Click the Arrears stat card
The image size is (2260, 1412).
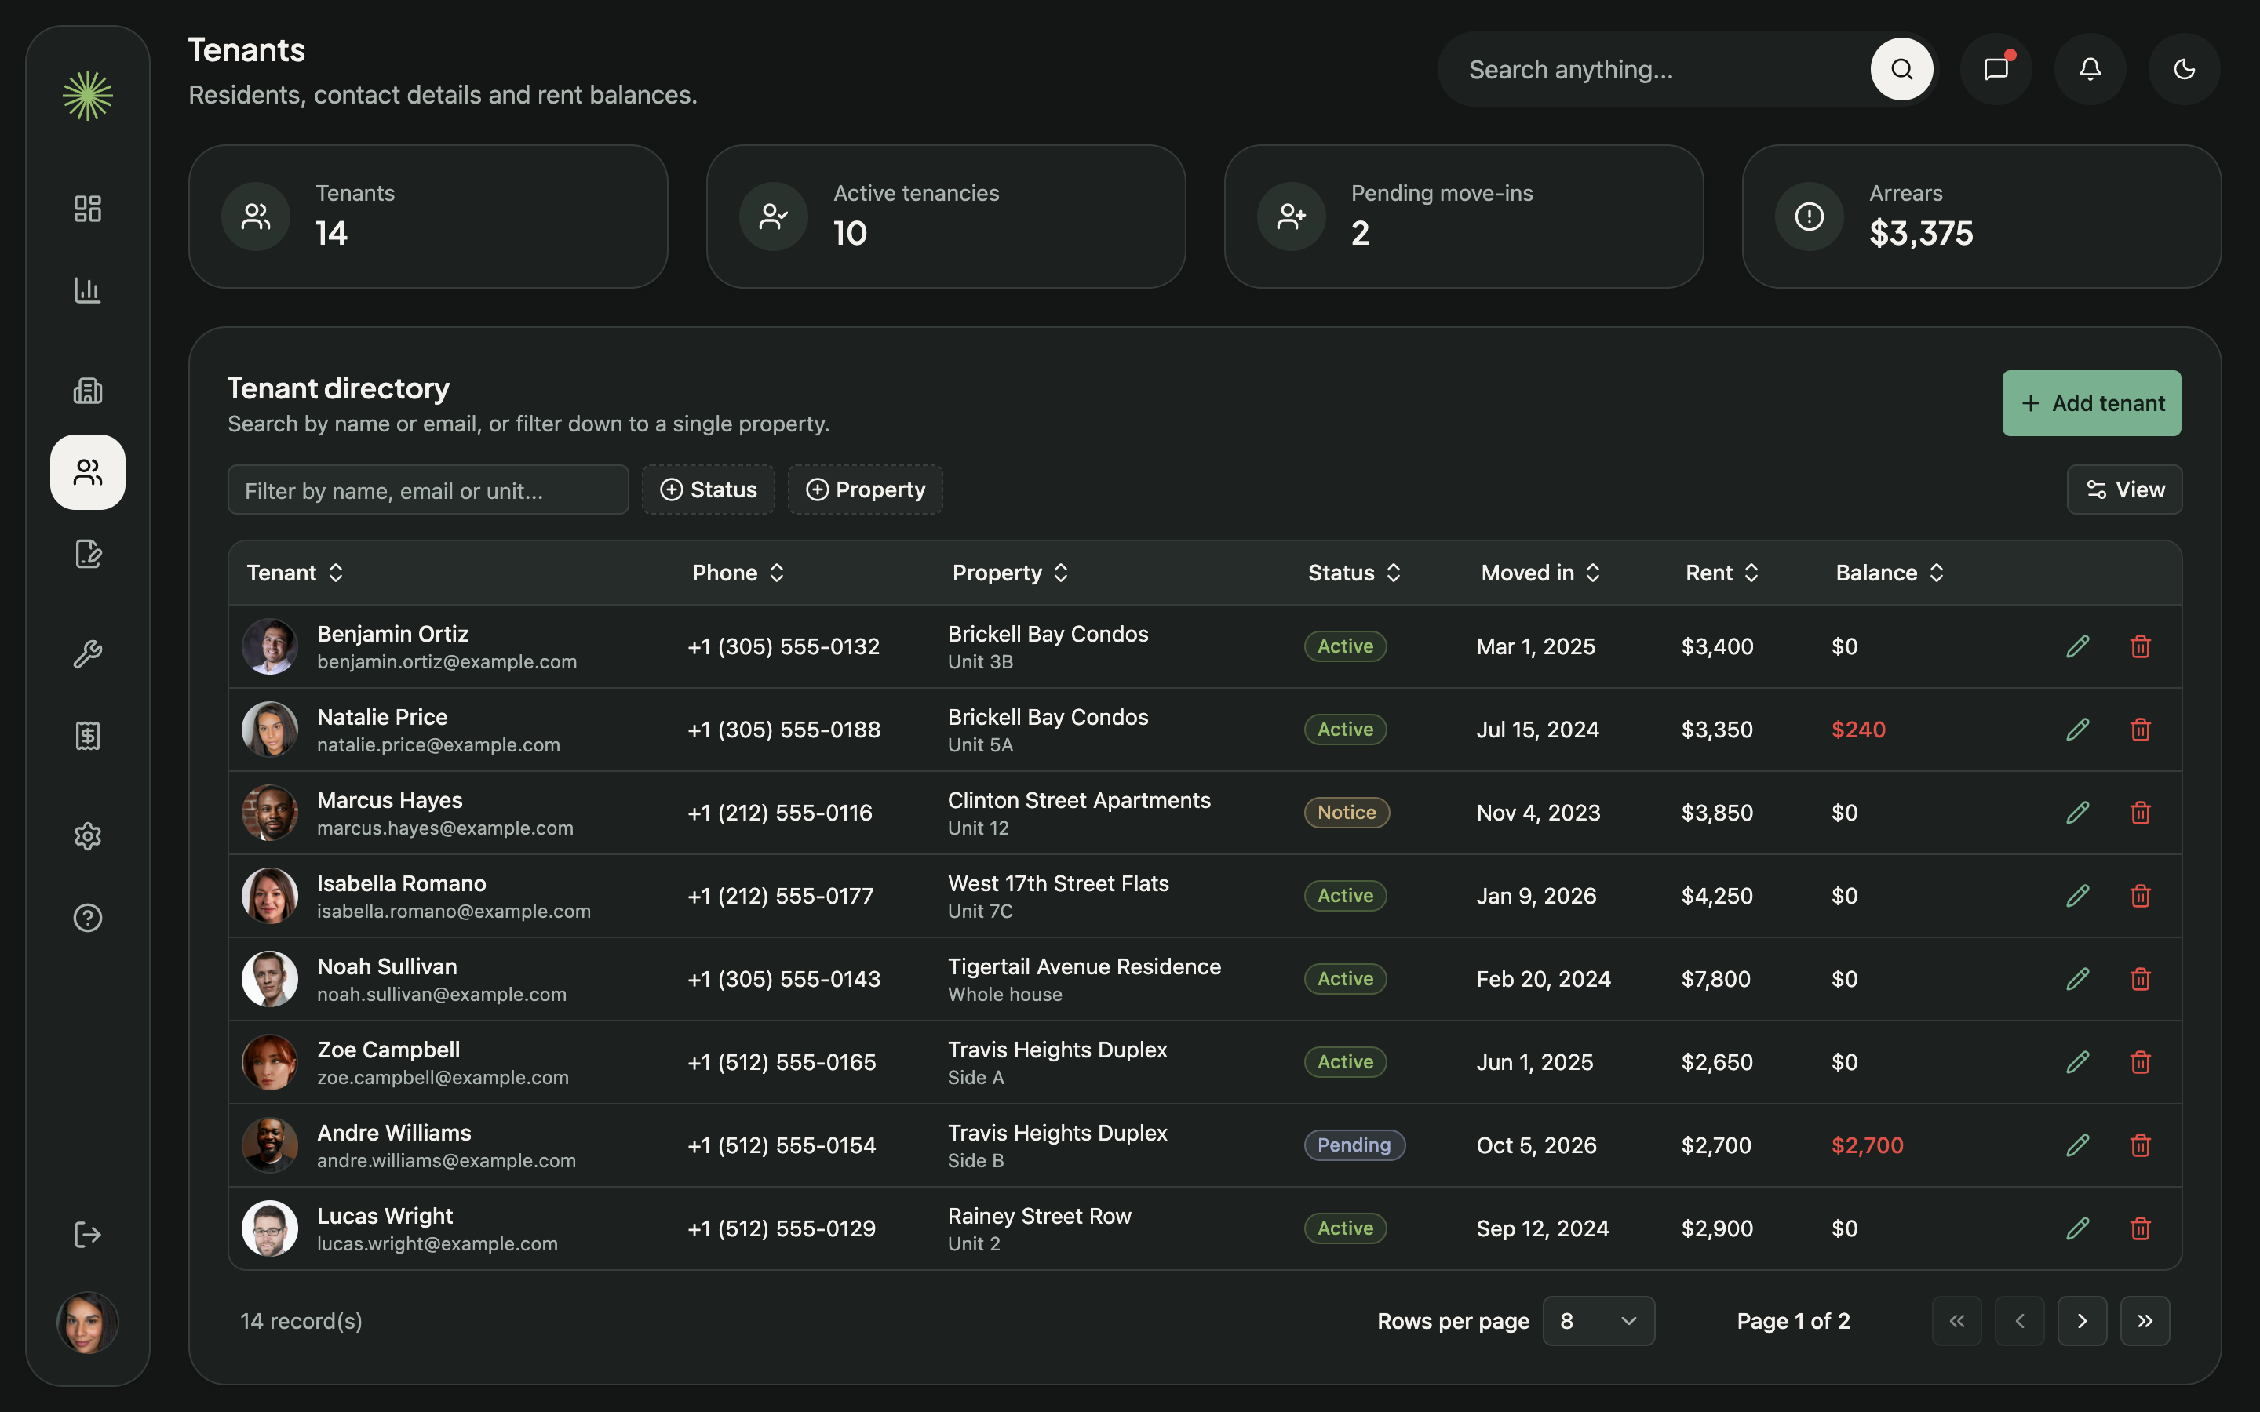pyautogui.click(x=1981, y=217)
